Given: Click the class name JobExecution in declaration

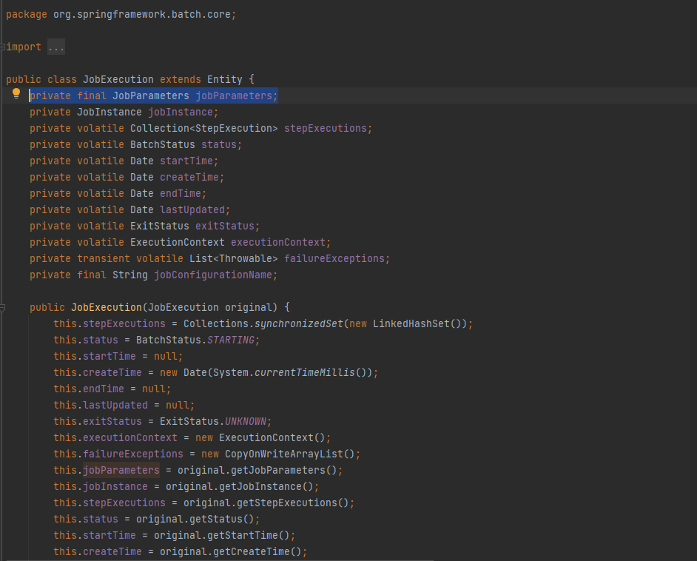Looking at the screenshot, I should click(118, 80).
